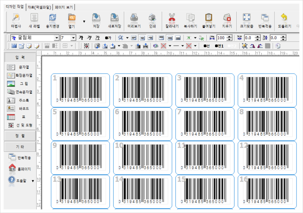
Task: Switch to the 페이지 보기 tab
Action: point(64,7)
